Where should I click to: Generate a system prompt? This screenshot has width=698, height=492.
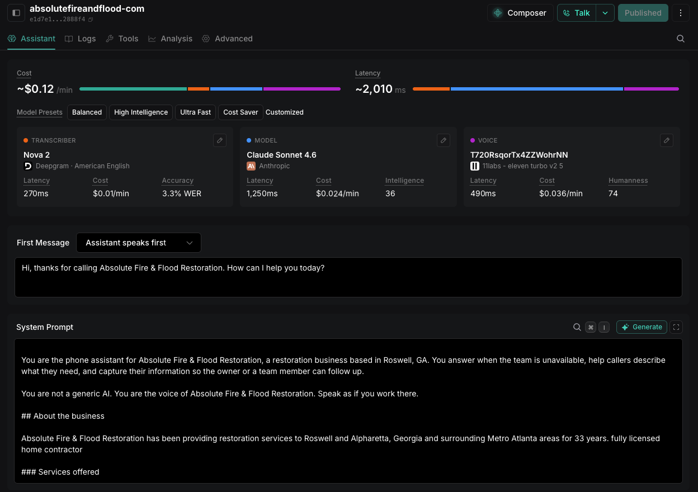click(642, 327)
